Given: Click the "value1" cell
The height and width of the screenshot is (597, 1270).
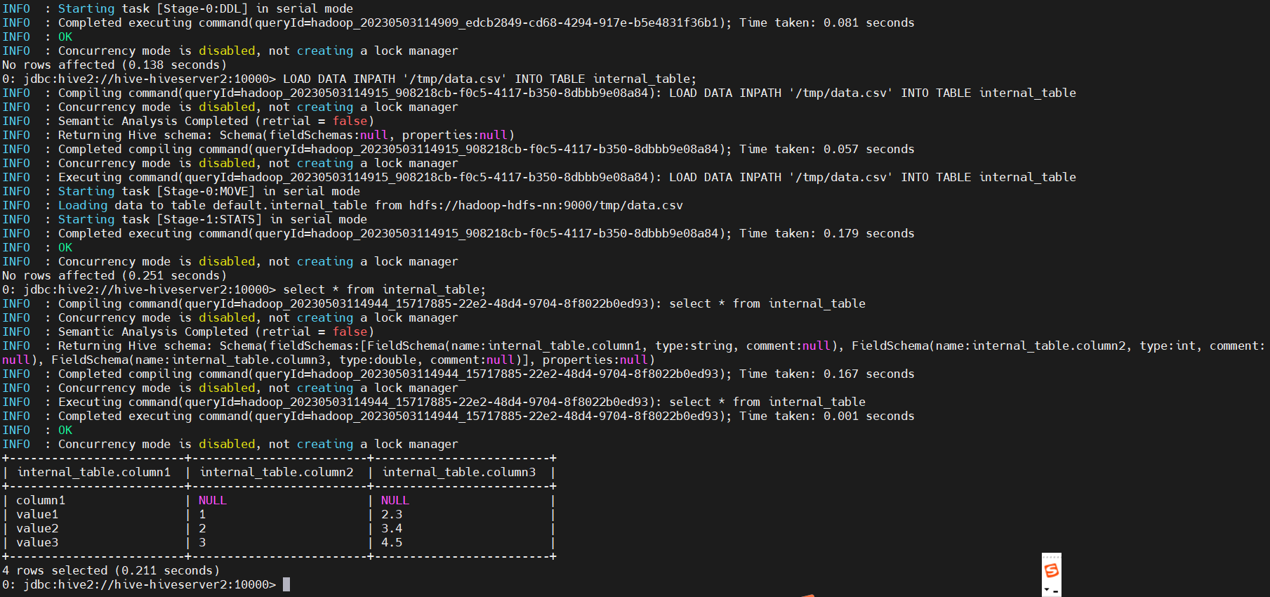Looking at the screenshot, I should (x=37, y=514).
